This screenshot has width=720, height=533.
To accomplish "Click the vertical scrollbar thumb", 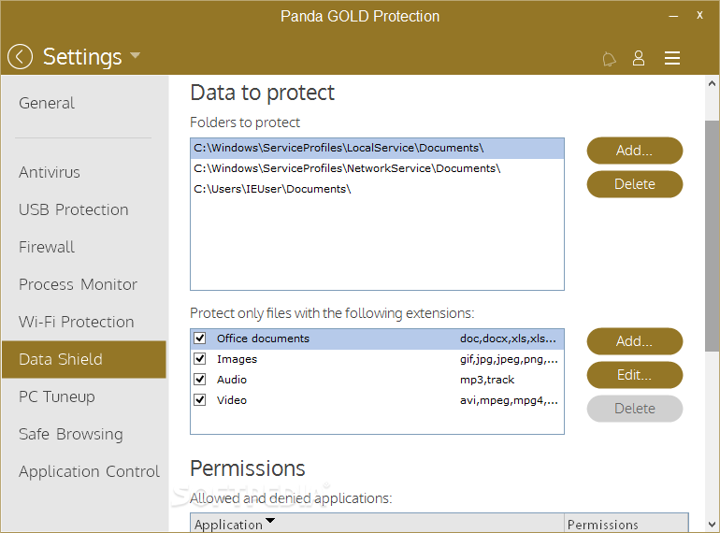I will pos(713,236).
